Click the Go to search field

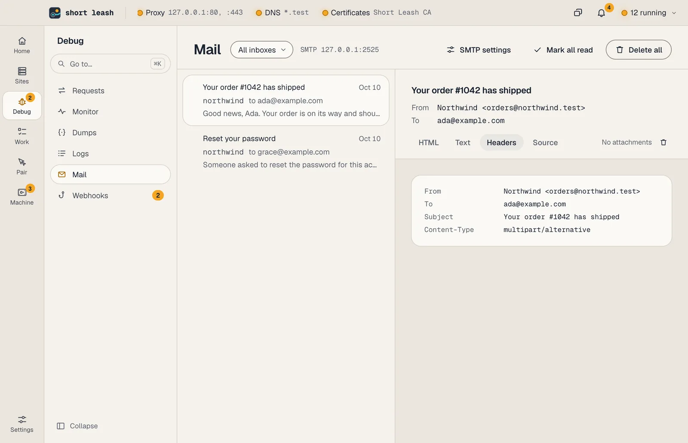111,64
